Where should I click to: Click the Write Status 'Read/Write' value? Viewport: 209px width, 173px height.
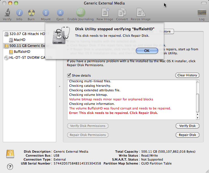(x=149, y=155)
